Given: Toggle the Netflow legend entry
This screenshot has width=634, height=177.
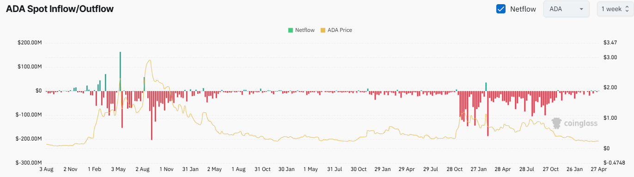Looking at the screenshot, I should coord(301,30).
